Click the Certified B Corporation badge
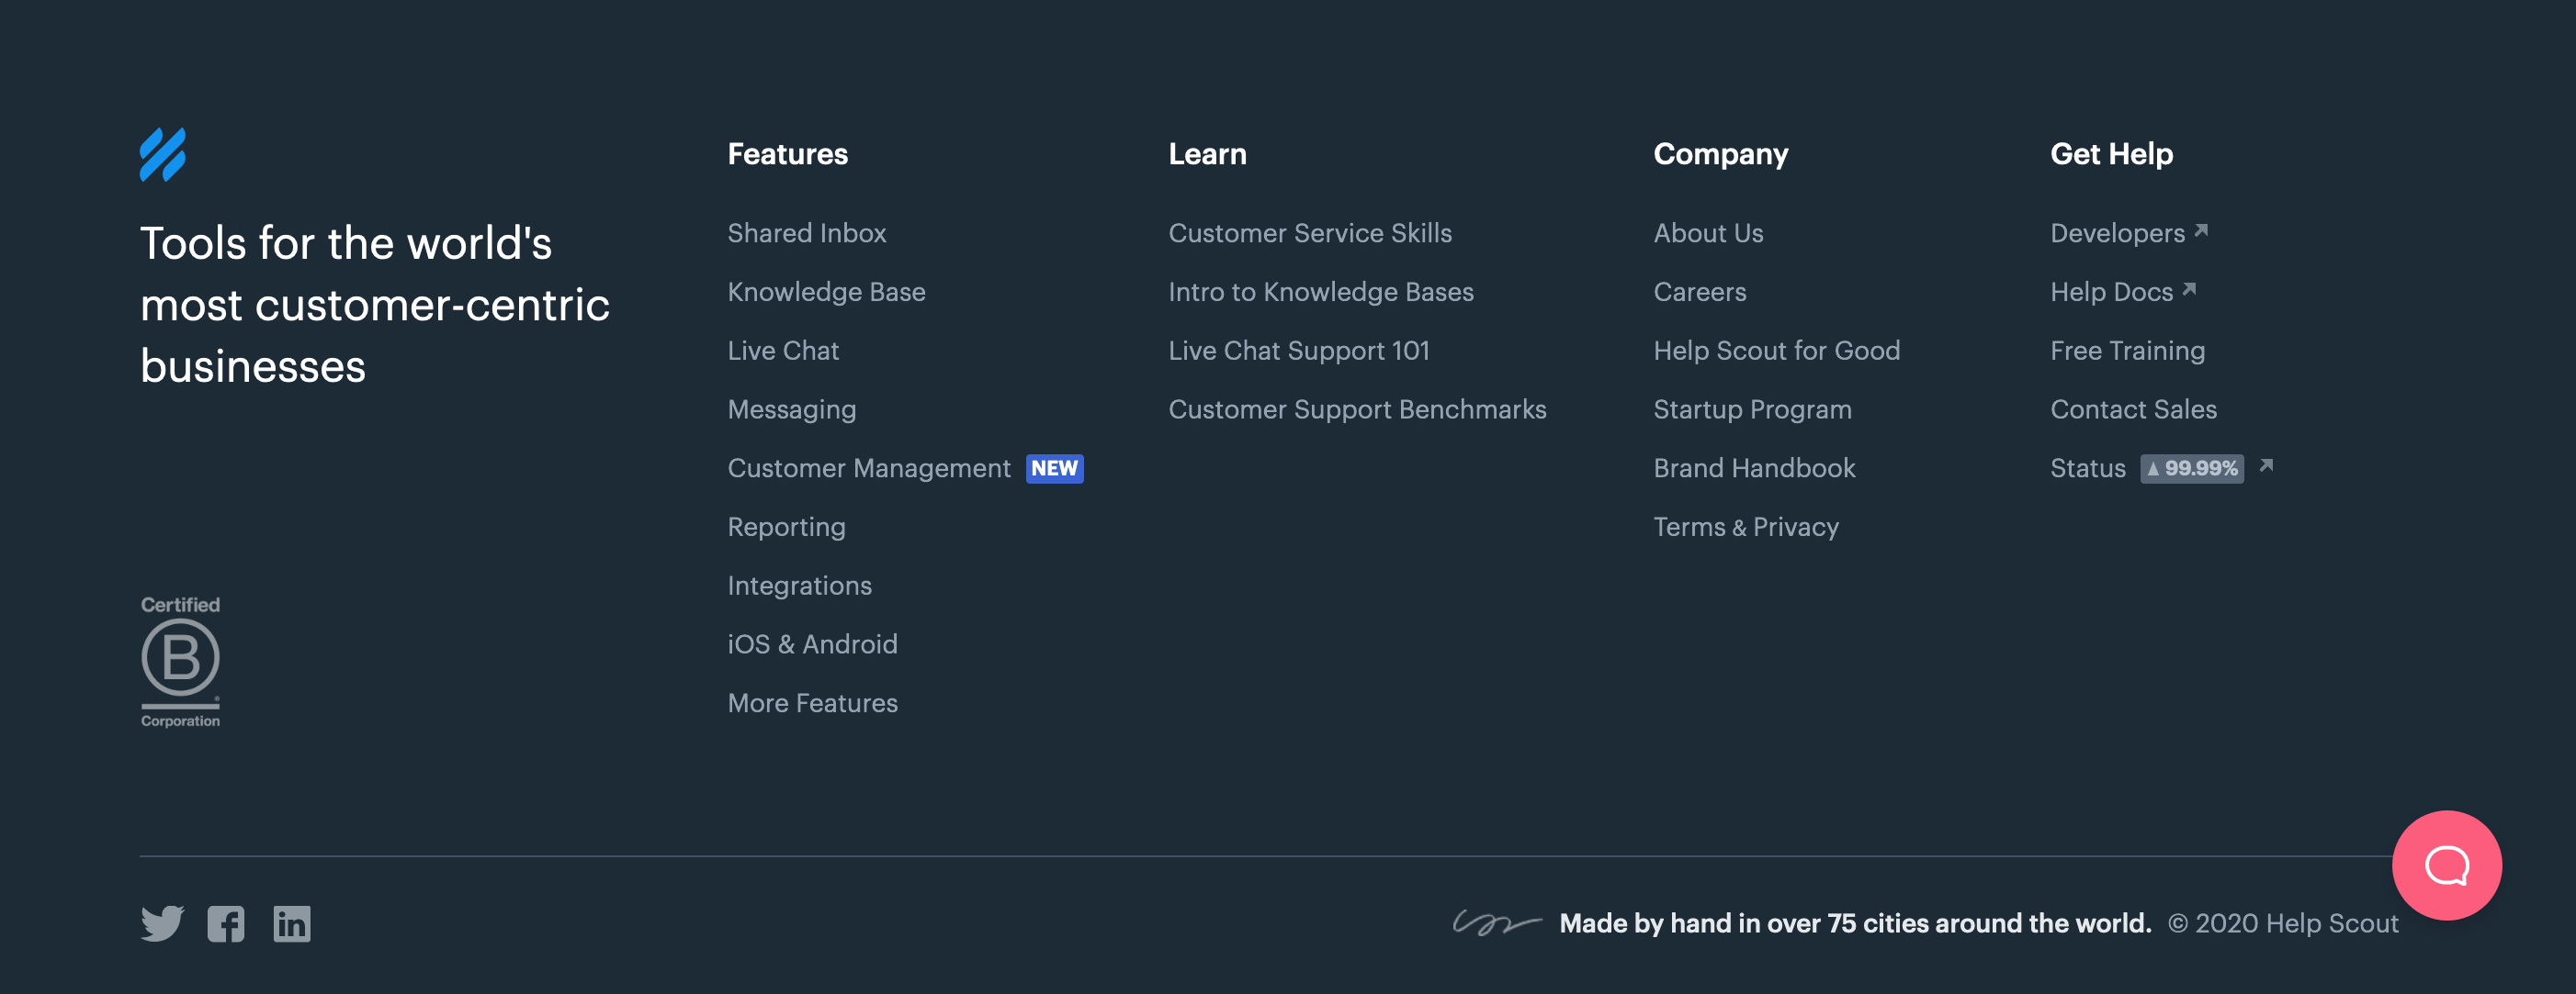 [180, 662]
